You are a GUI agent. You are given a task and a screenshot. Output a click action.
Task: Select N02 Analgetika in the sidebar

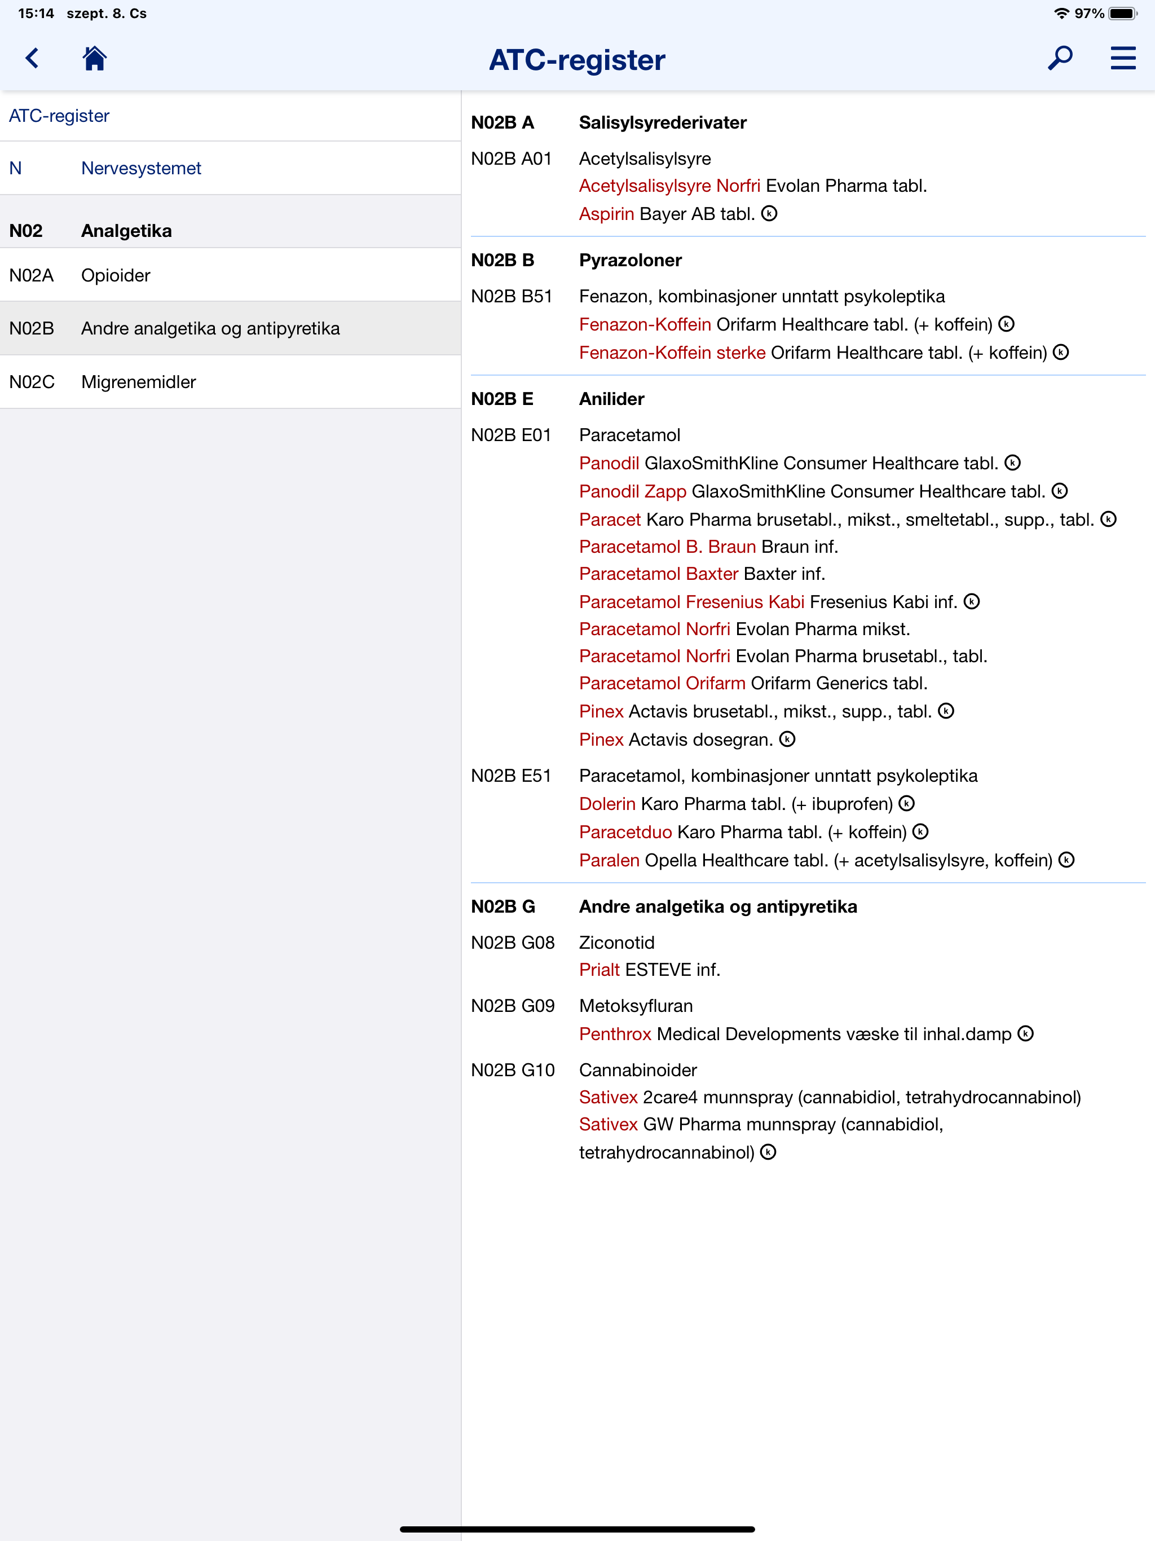pos(126,231)
